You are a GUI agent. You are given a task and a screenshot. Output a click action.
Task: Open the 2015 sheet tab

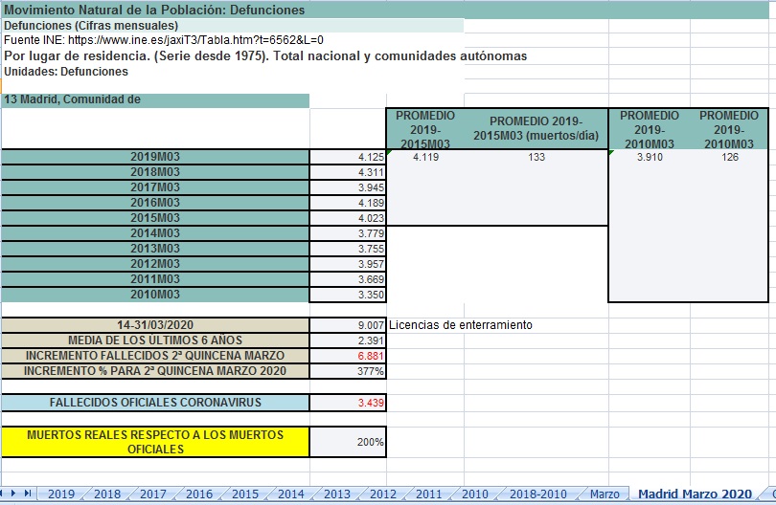tap(245, 494)
